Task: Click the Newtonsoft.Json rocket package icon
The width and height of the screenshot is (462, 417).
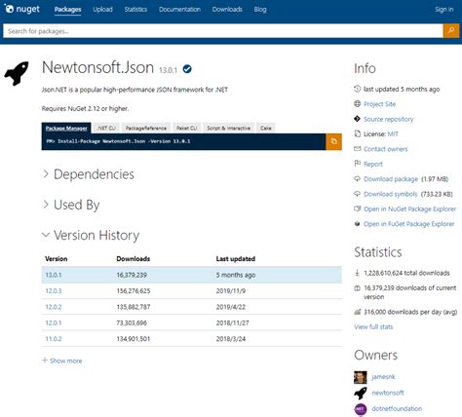Action: [x=17, y=73]
